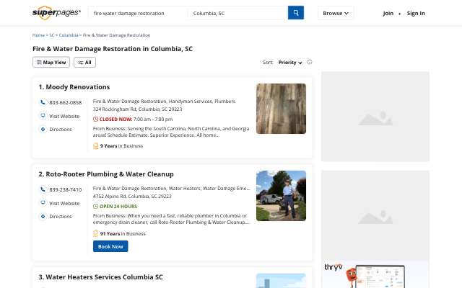The width and height of the screenshot is (462, 288).
Task: Click Roto-Rooter From Business description
Action: coord(171,219)
